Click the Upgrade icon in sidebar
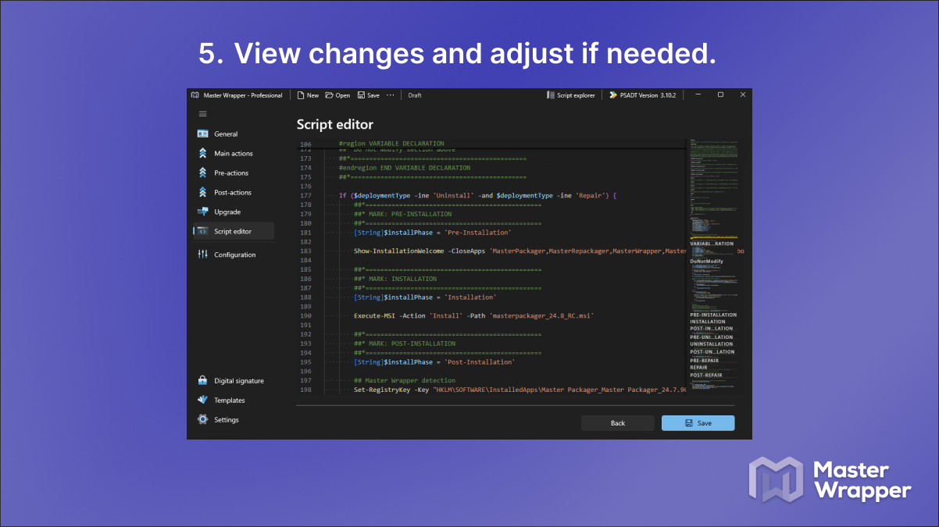The image size is (939, 527). pyautogui.click(x=203, y=212)
